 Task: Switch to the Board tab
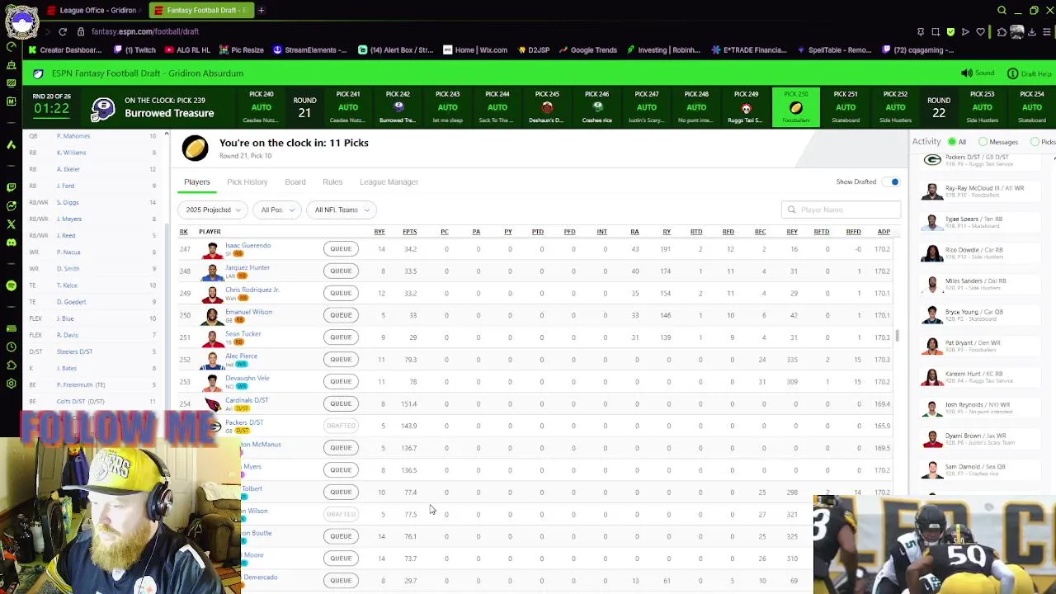[x=295, y=181]
